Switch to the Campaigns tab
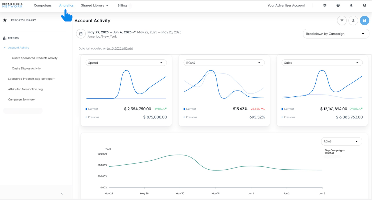This screenshot has height=200, width=372. pos(43,5)
